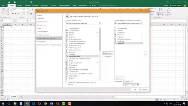Click the Sort and filter icon in the ribbon
Image resolution: width=188 pixels, height=106 pixels.
point(160,10)
